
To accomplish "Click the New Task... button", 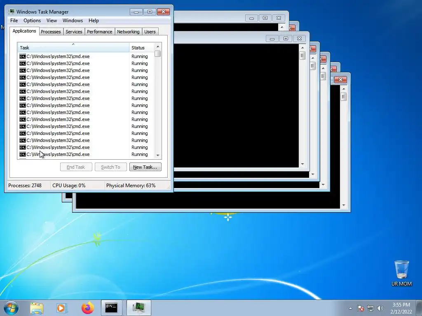I will click(145, 167).
